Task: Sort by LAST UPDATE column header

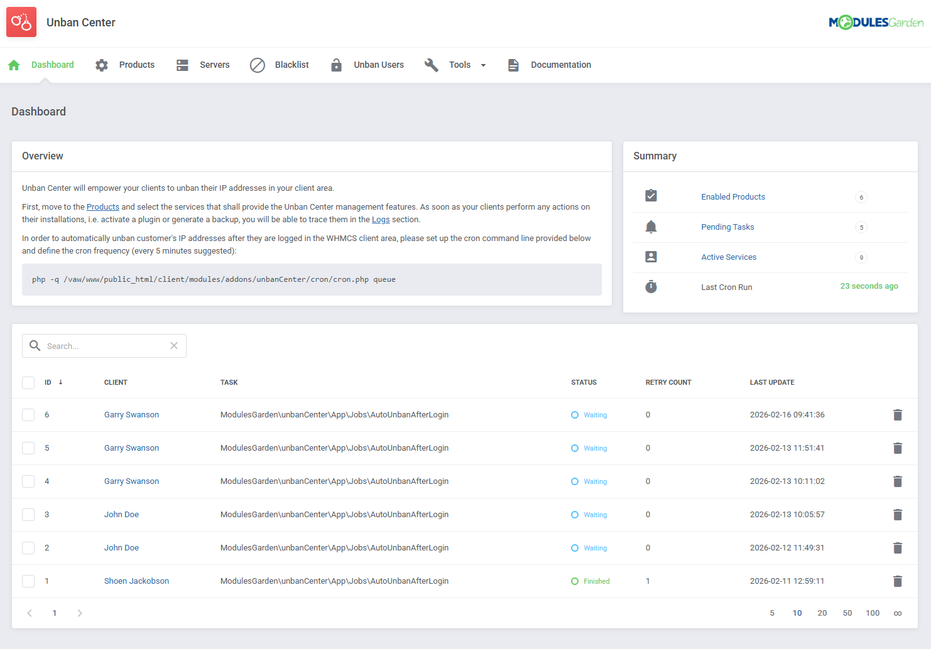Action: 772,382
